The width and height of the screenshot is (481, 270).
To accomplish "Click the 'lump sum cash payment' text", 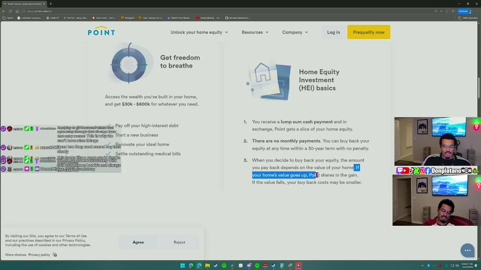I will pyautogui.click(x=307, y=122).
